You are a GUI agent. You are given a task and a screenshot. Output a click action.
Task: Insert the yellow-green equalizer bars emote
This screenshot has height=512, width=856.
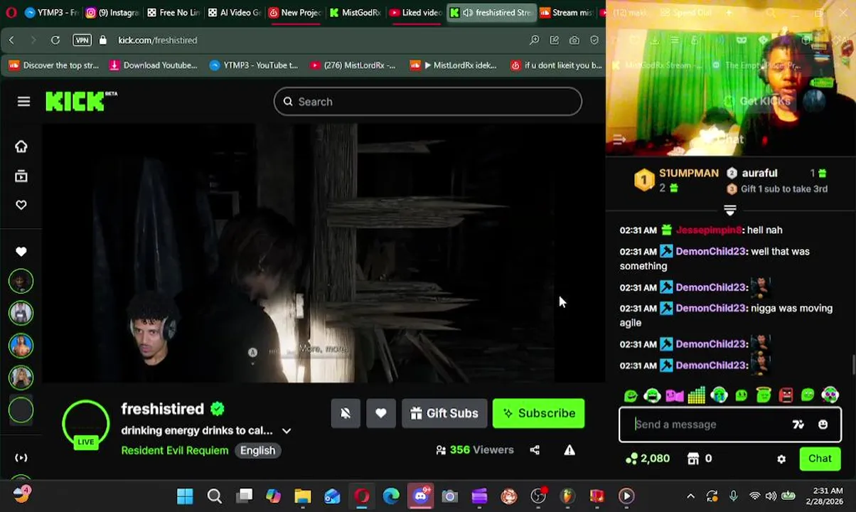click(697, 395)
